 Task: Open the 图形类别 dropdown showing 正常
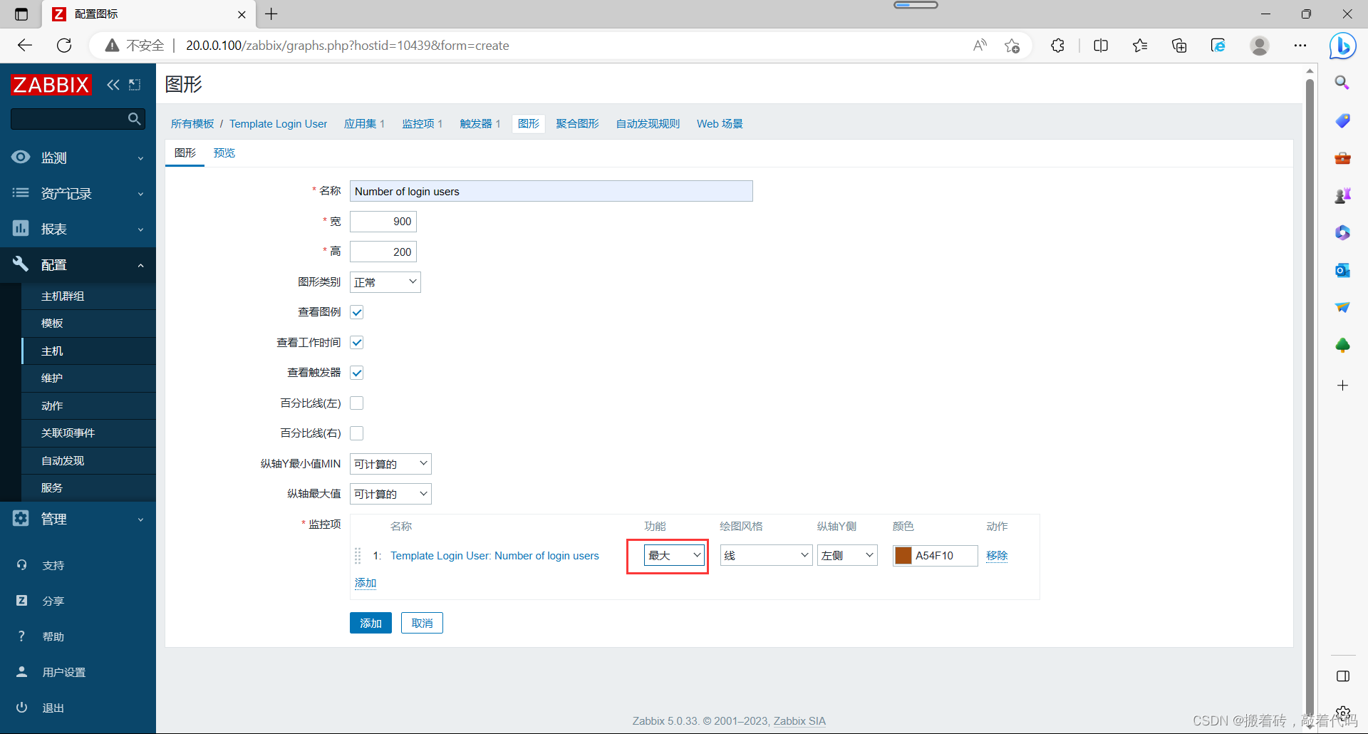[385, 282]
